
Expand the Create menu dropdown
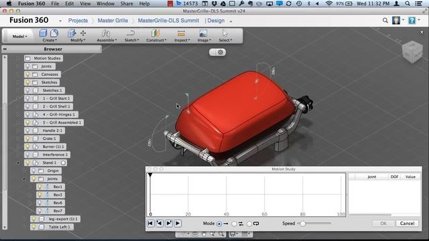click(50, 40)
